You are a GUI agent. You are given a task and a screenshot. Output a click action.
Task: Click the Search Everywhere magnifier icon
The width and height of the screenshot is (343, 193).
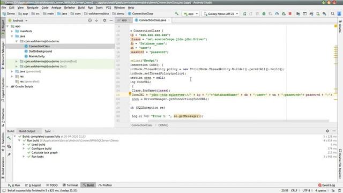click(x=332, y=13)
